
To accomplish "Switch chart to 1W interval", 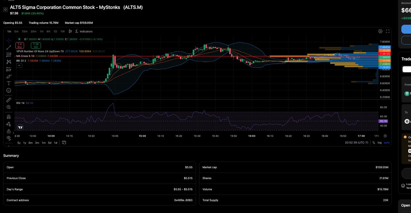I will point(62,31).
